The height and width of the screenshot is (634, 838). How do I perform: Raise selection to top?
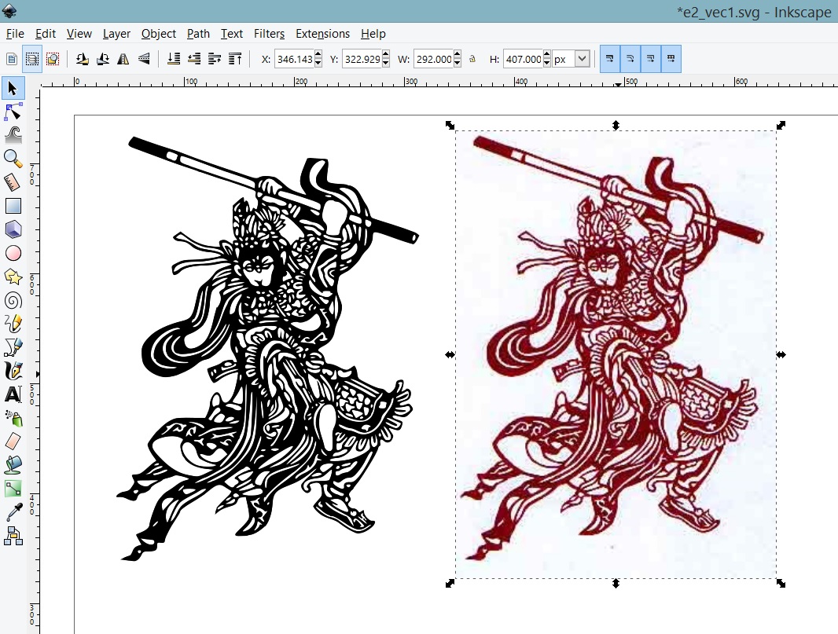point(235,59)
